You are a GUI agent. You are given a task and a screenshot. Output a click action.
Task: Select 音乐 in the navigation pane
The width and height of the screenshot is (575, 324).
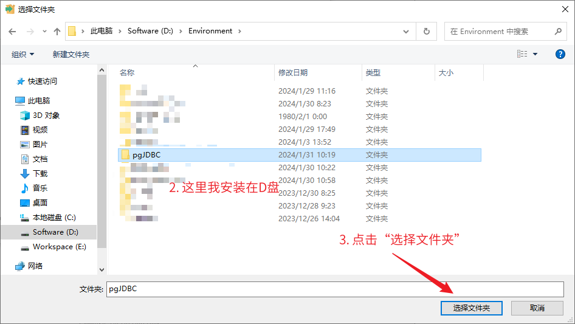(40, 188)
